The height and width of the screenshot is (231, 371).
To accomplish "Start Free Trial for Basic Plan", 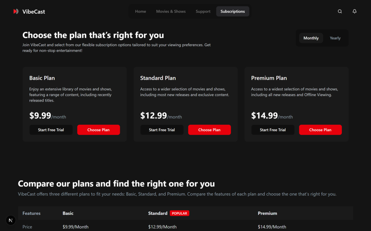I will click(51, 130).
